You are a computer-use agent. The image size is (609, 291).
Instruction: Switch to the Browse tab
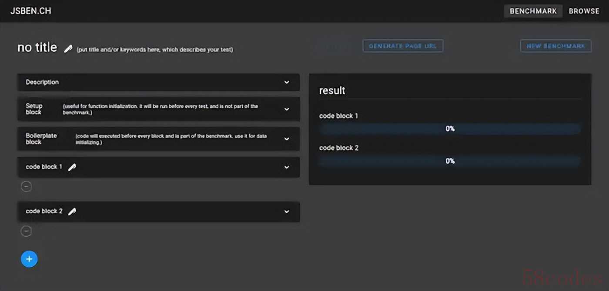pos(584,11)
